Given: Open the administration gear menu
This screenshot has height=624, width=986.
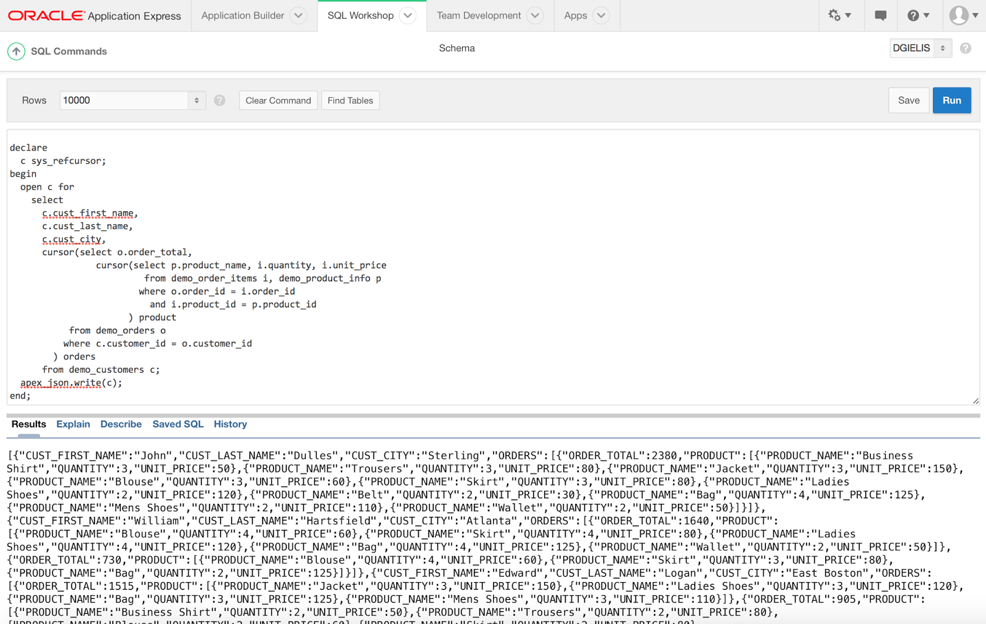Looking at the screenshot, I should tap(839, 15).
